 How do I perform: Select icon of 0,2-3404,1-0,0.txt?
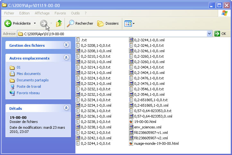pyautogui.click(x=131, y=67)
